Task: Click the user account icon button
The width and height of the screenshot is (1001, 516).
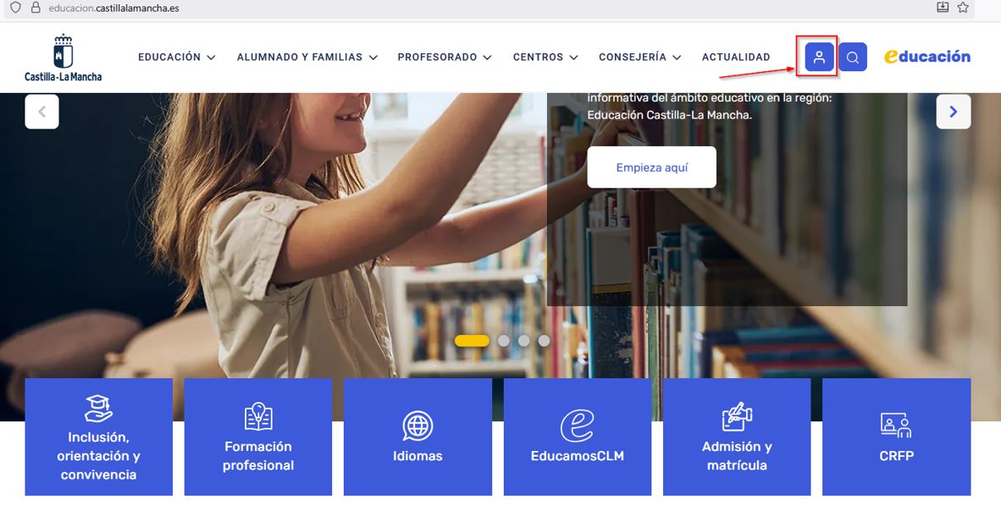Action: tap(819, 57)
